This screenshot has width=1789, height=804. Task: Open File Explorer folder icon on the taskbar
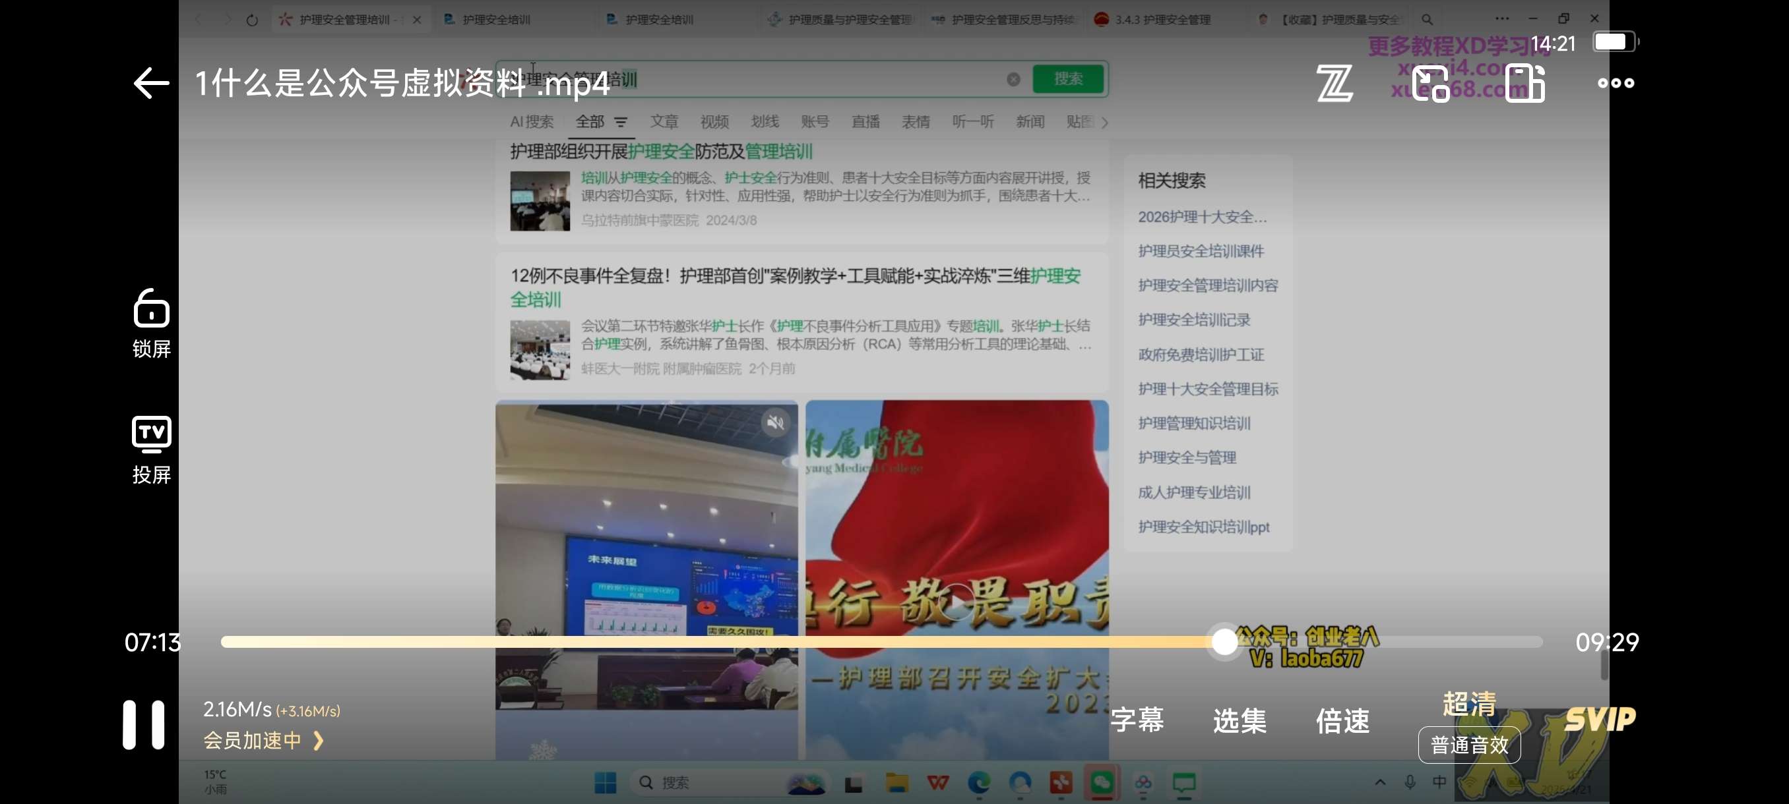click(896, 782)
